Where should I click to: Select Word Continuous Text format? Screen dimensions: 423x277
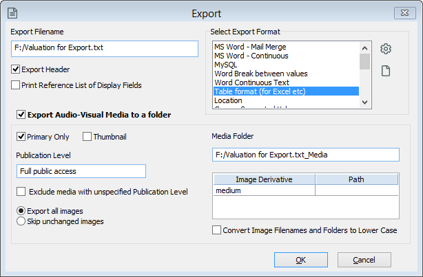pos(286,82)
